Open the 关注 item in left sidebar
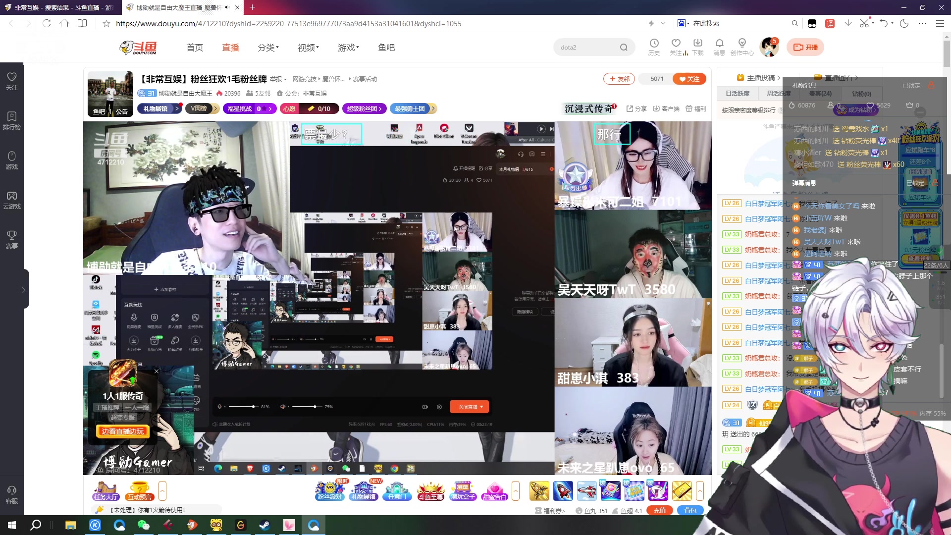This screenshot has width=951, height=535. coord(12,81)
